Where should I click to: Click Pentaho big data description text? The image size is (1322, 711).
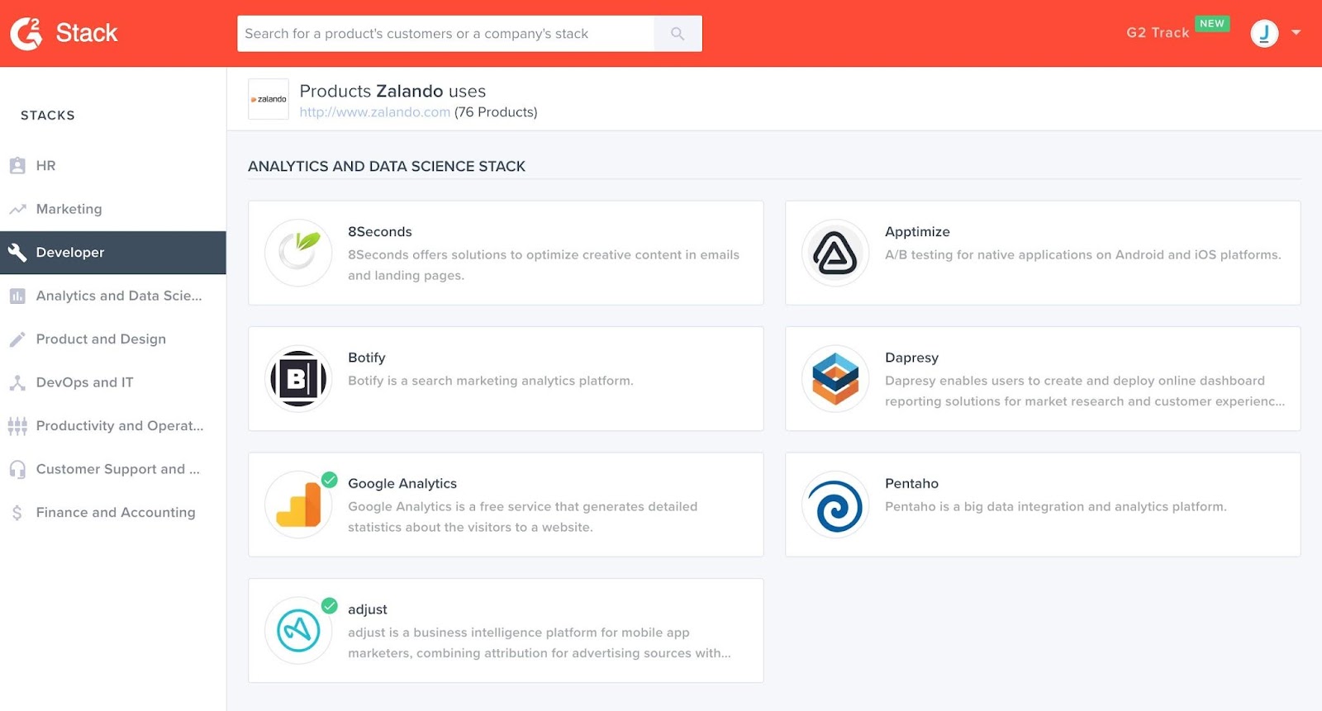point(1056,507)
